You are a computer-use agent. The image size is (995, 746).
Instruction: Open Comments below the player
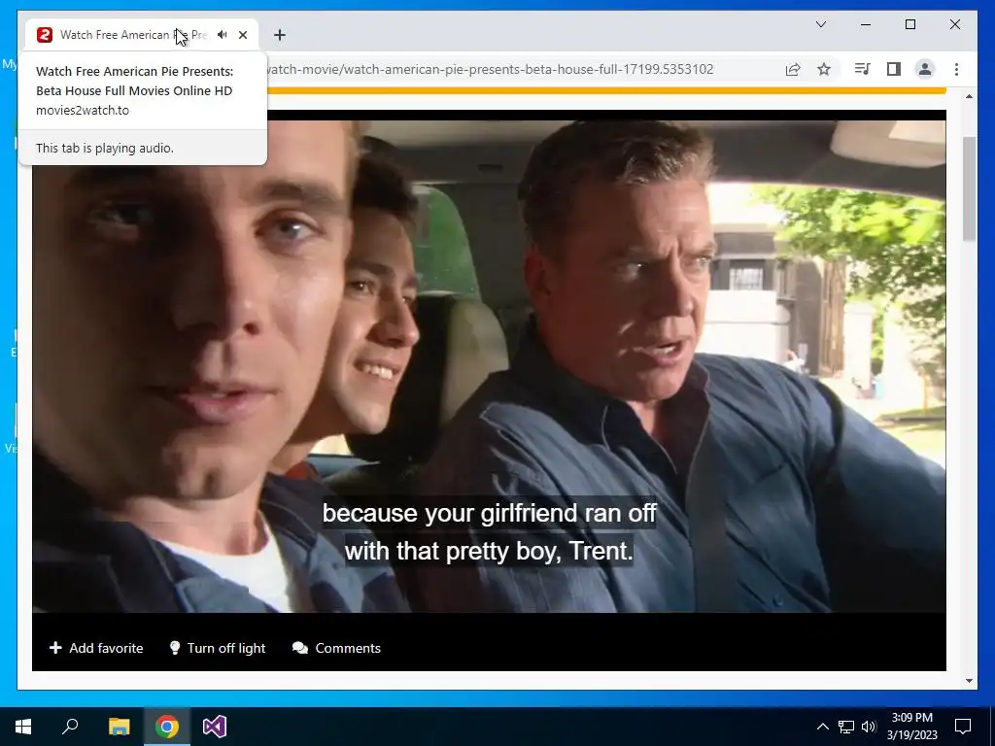pyautogui.click(x=336, y=648)
